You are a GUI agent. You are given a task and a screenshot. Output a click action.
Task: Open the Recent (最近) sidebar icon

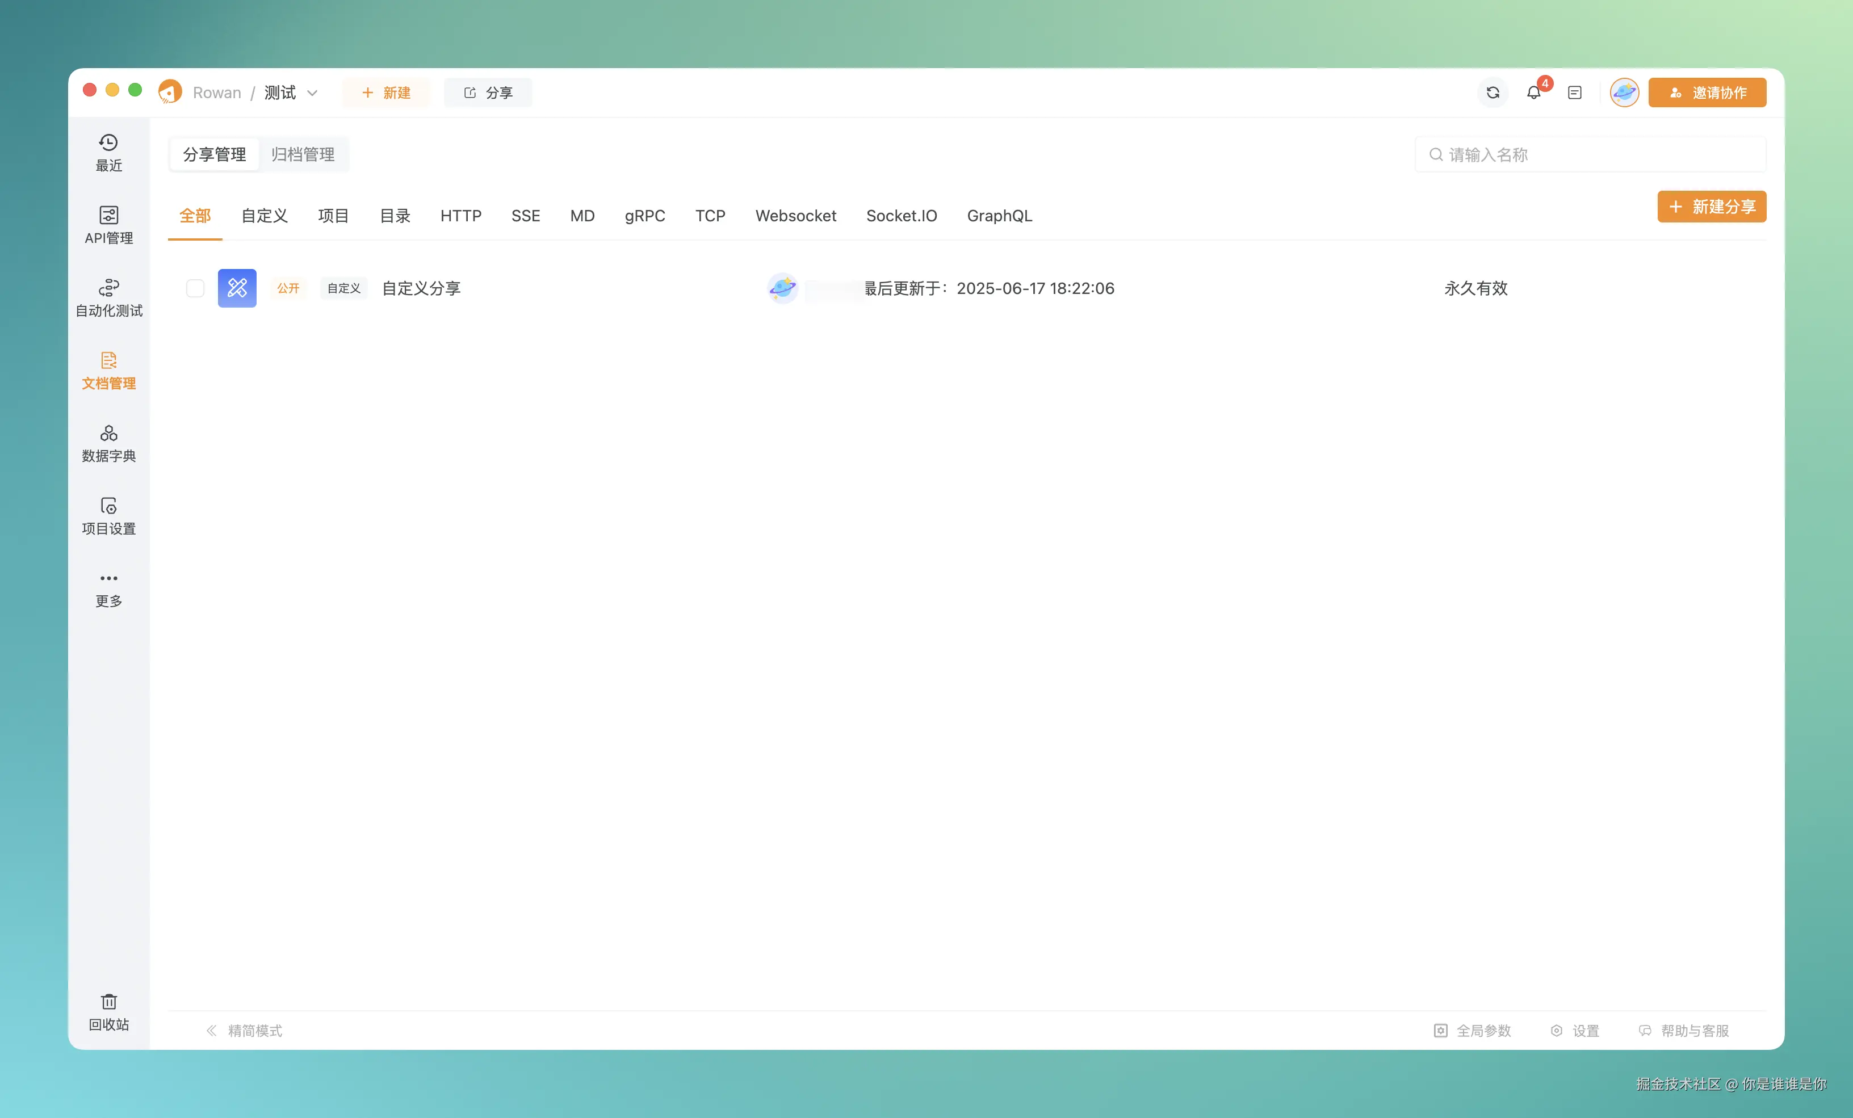(x=108, y=152)
